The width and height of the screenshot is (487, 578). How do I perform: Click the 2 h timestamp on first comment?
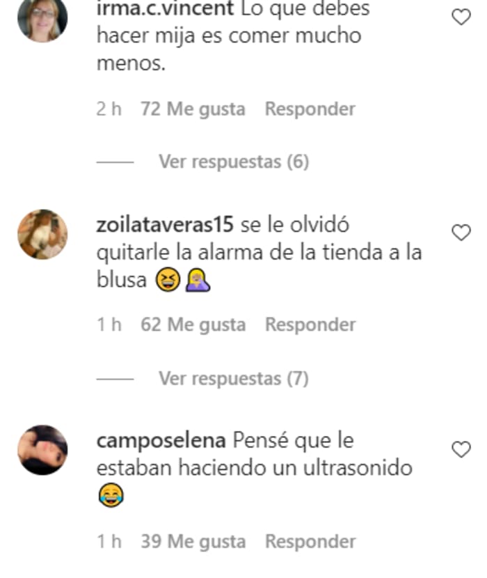pyautogui.click(x=109, y=109)
